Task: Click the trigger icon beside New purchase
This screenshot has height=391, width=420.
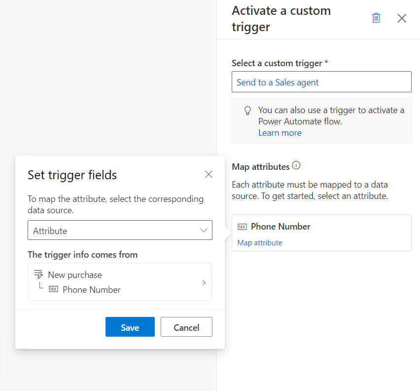Action: pos(38,274)
